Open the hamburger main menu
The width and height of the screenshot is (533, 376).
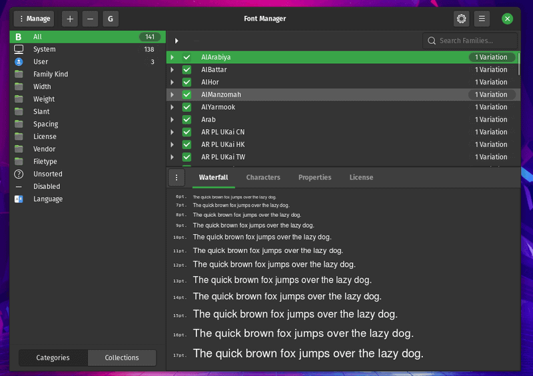(482, 19)
